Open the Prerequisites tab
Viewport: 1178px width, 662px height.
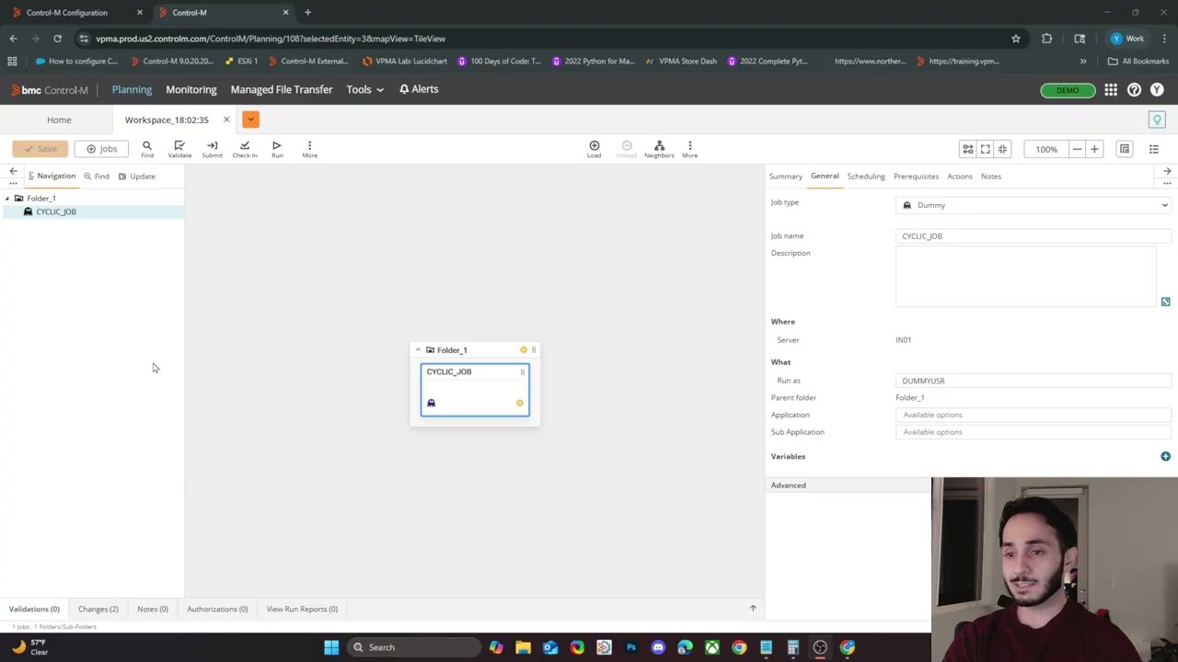tap(916, 177)
